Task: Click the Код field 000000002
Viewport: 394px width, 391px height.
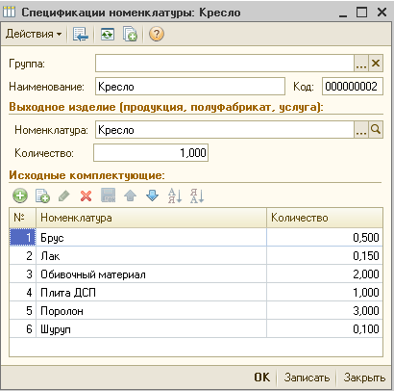Action: click(353, 87)
